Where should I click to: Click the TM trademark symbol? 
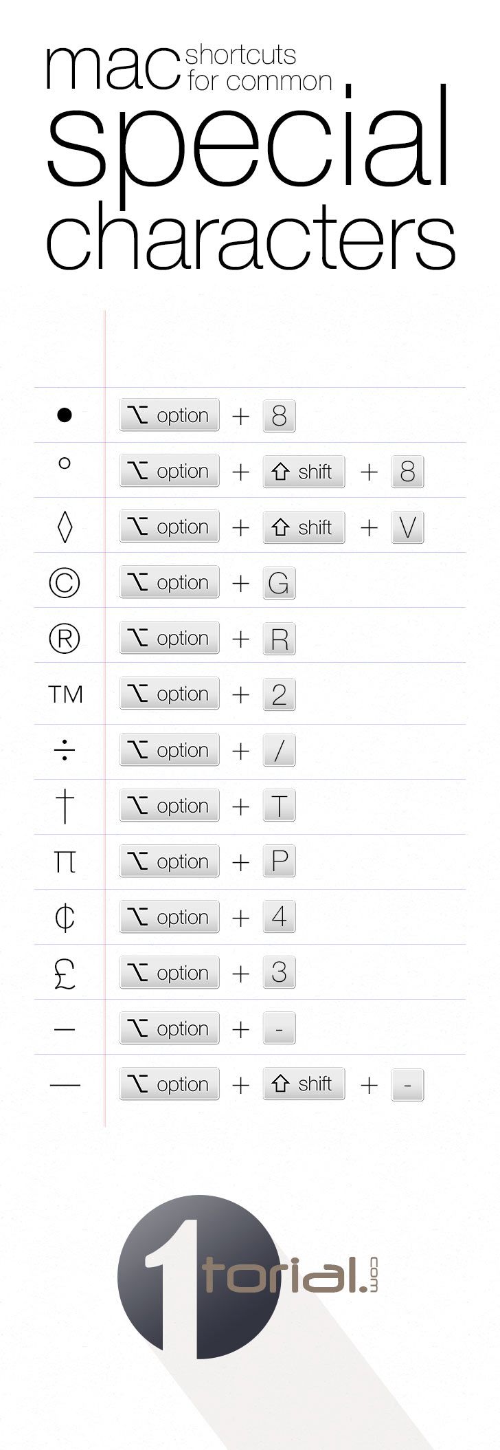tap(65, 694)
